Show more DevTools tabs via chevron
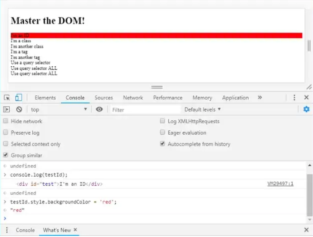Screen dimensions: 313x237 pos(260,98)
